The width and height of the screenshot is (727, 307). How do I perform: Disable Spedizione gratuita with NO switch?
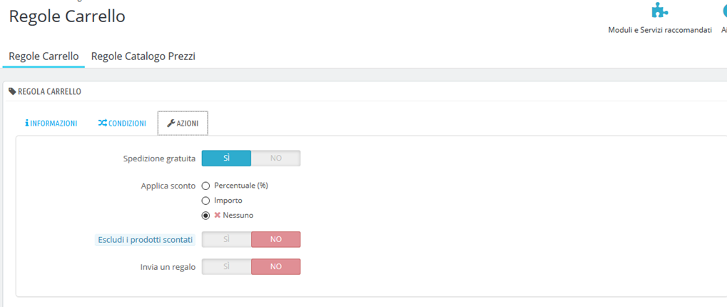coord(275,158)
